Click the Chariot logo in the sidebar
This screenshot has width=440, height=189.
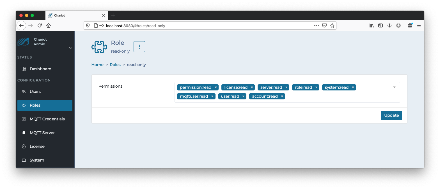23,42
